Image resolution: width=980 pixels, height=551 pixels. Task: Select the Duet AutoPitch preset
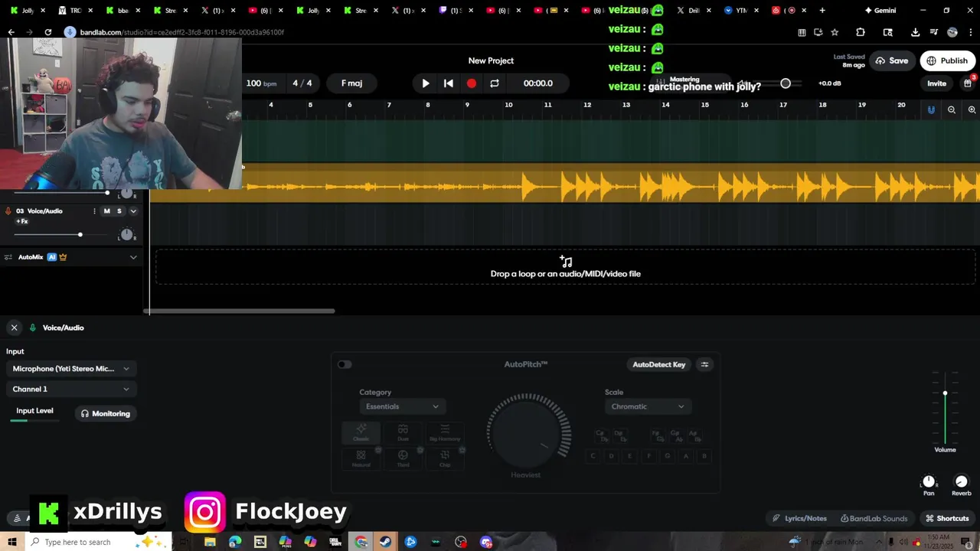tap(403, 432)
